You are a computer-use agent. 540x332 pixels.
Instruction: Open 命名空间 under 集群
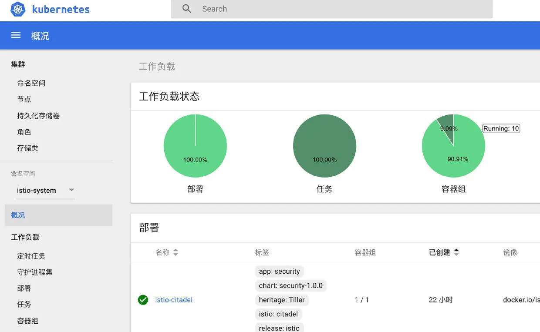31,83
